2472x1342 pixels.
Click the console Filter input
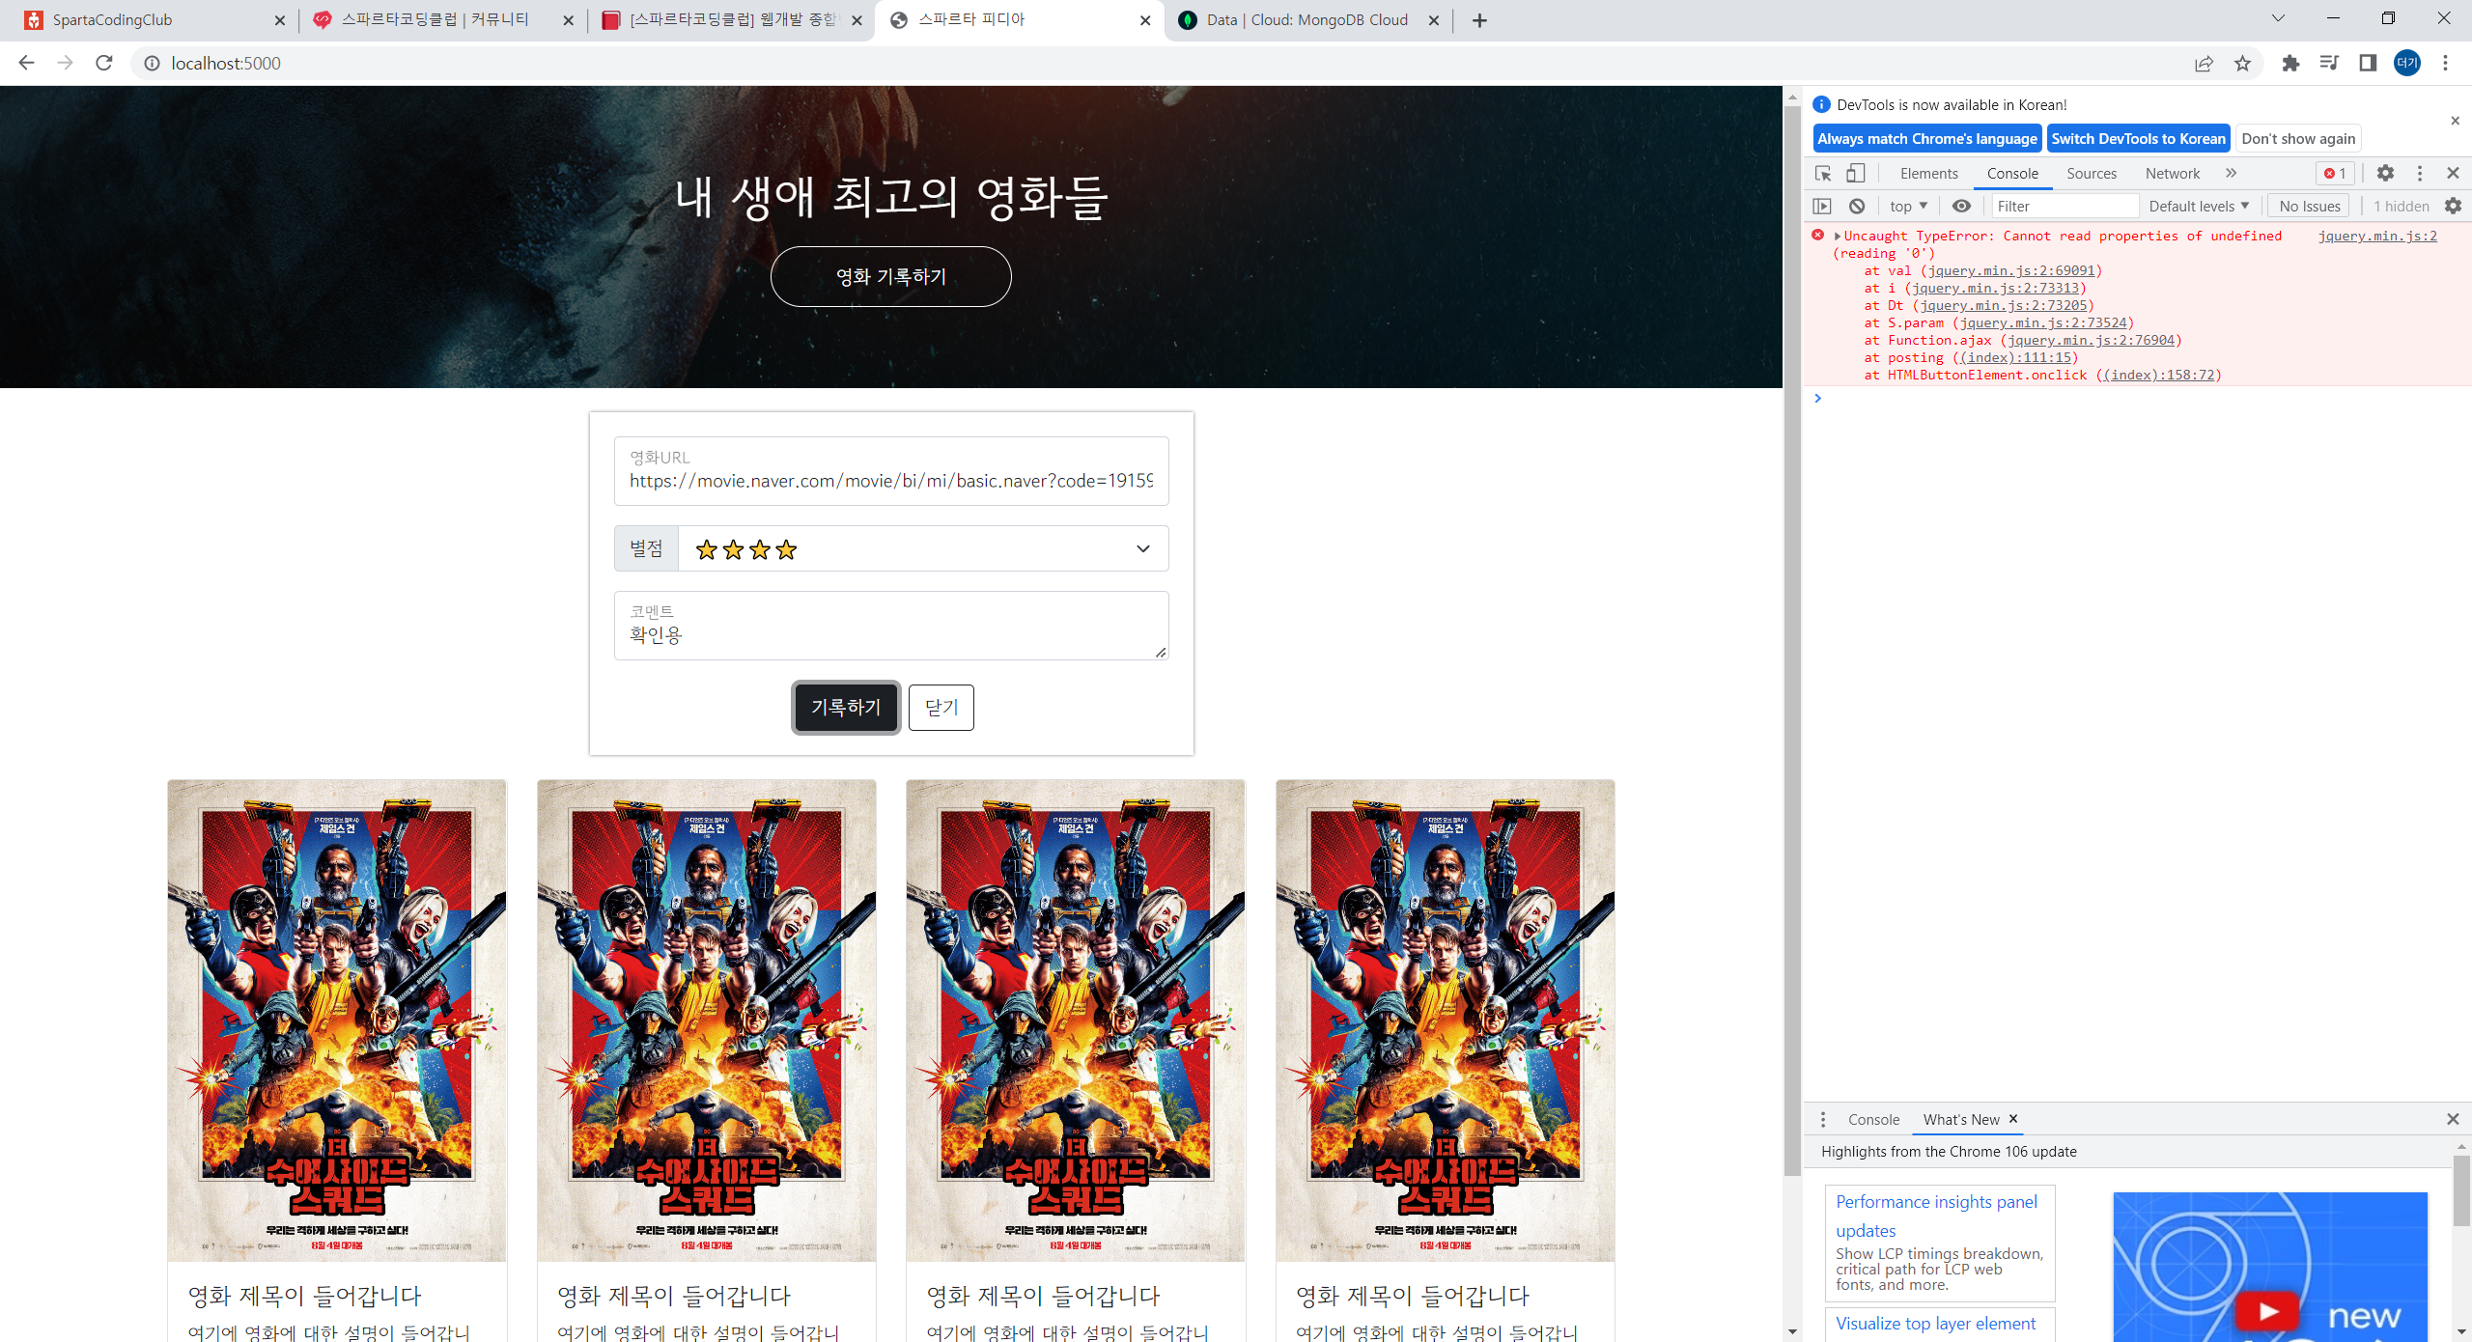pyautogui.click(x=2065, y=206)
